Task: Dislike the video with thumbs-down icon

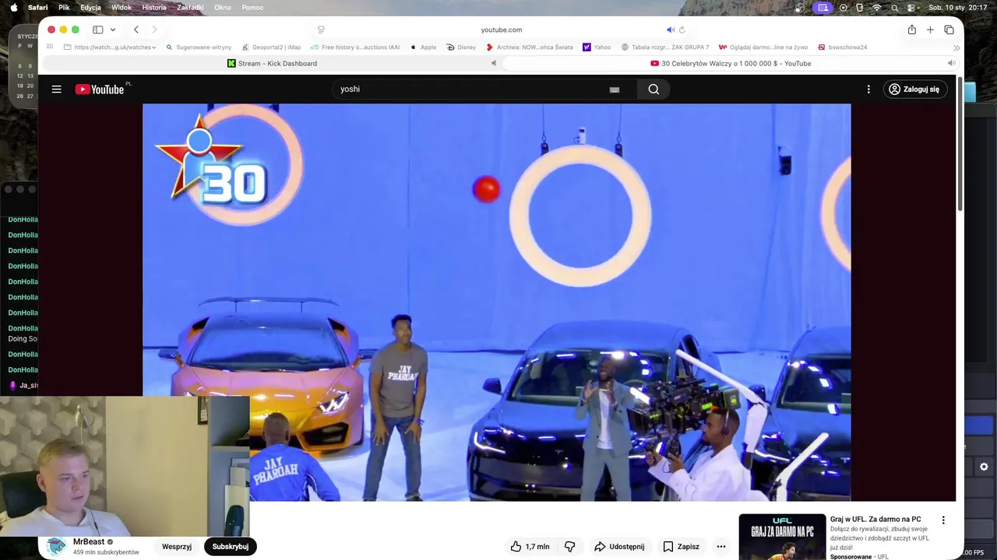Action: (570, 547)
